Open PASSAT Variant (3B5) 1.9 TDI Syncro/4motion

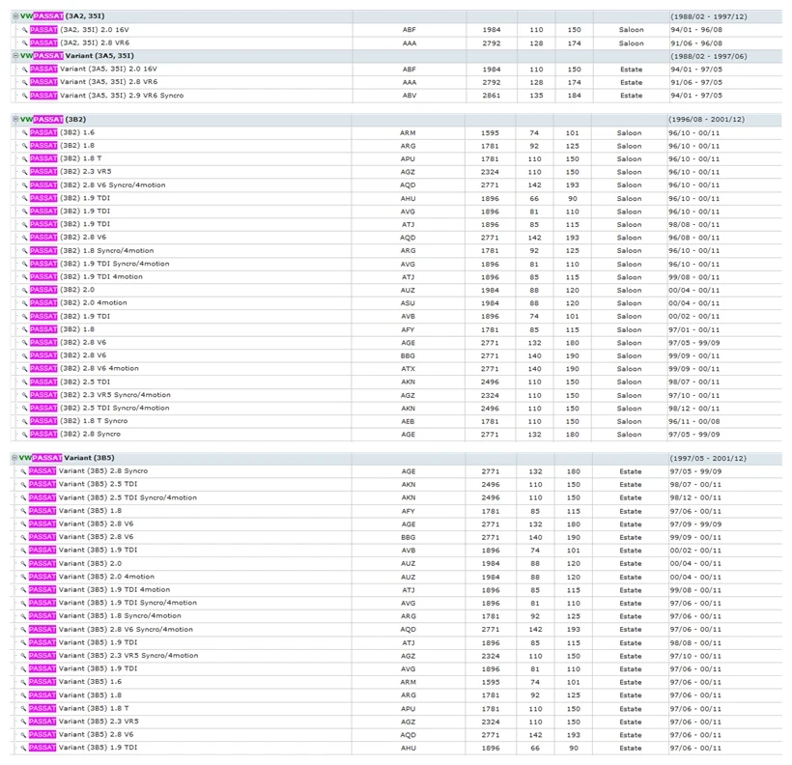pos(113,603)
